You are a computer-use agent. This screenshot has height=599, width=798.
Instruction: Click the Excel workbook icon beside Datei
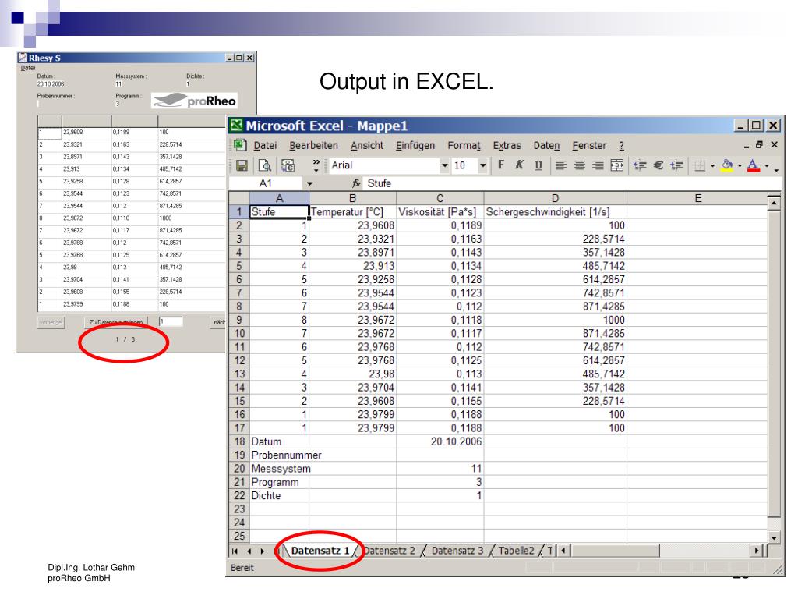[240, 145]
